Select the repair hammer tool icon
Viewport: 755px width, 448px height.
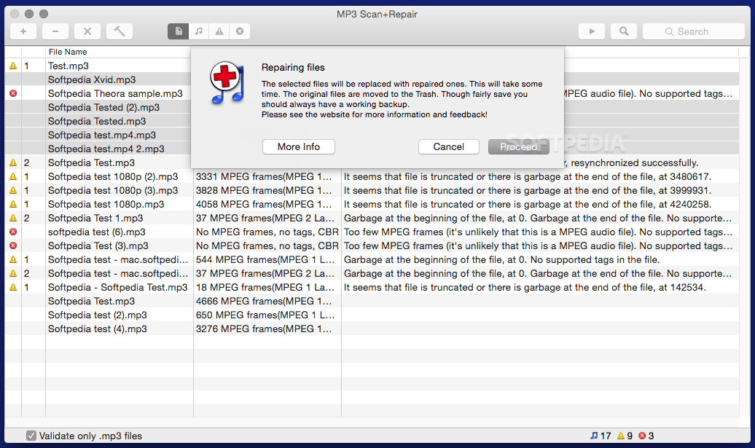(119, 31)
